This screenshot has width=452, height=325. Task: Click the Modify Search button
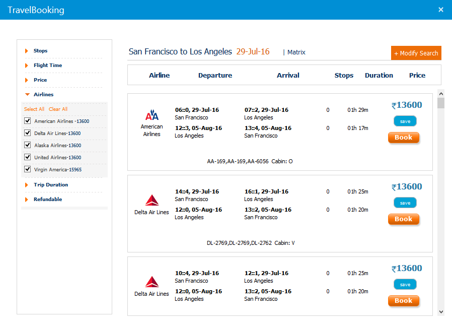(x=416, y=53)
